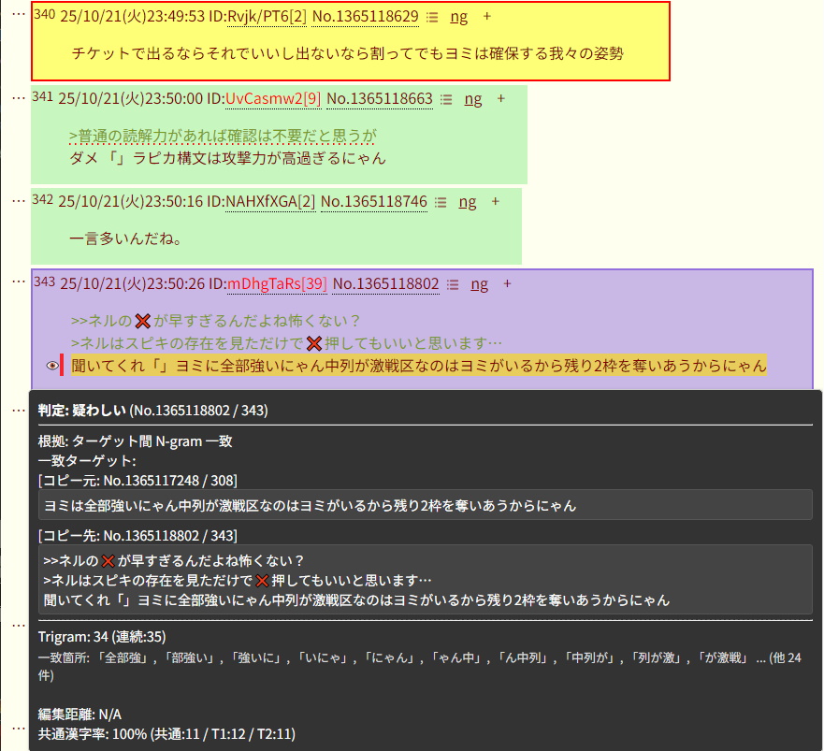Screen dimensions: 824x751
Task: Click the plus icon on post 343
Action: click(x=507, y=283)
